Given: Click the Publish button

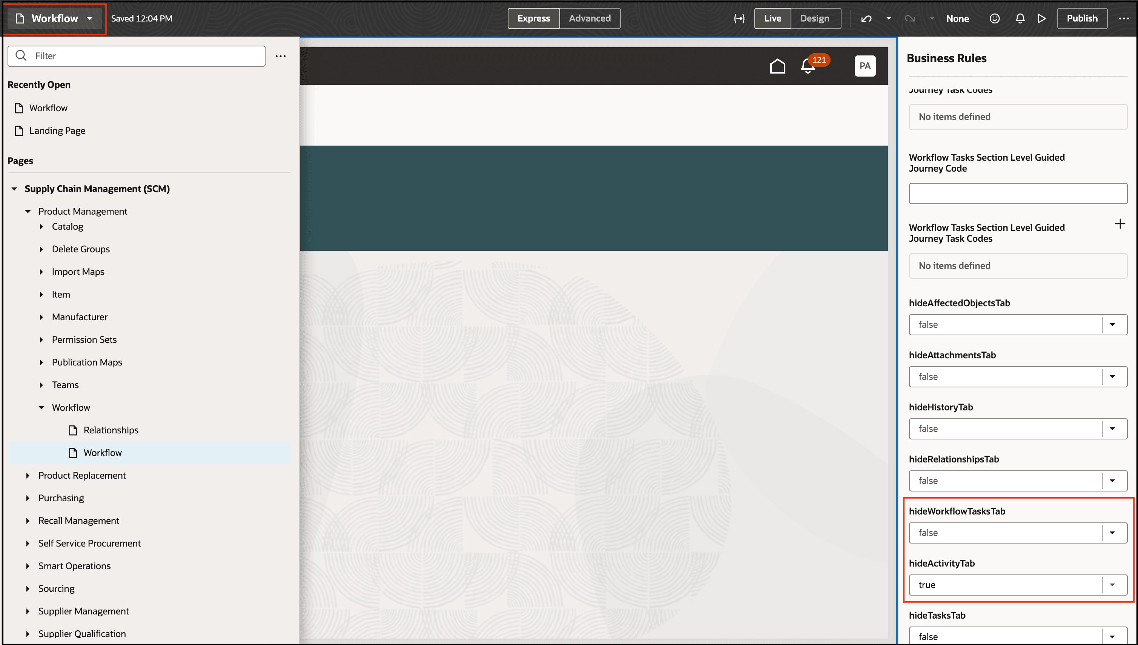Looking at the screenshot, I should 1082,18.
